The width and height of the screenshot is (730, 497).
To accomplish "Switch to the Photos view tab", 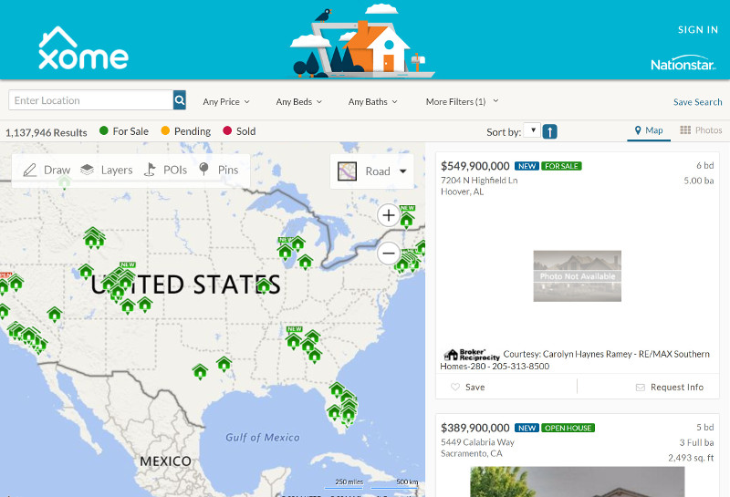I will (x=701, y=130).
